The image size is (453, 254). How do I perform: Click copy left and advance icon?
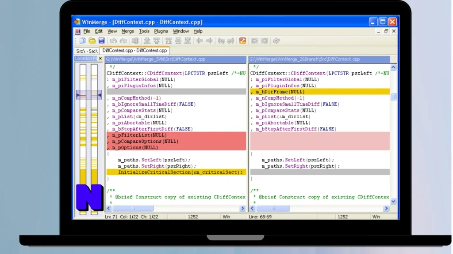coord(231,41)
